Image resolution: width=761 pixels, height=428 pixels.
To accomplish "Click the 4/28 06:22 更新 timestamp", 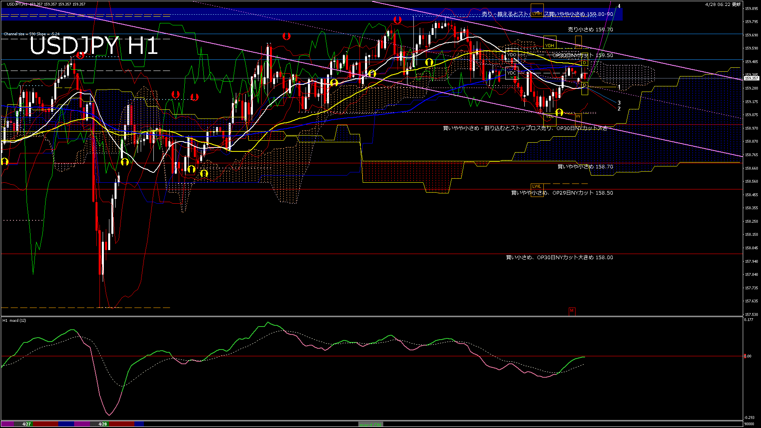I will 723,4.
